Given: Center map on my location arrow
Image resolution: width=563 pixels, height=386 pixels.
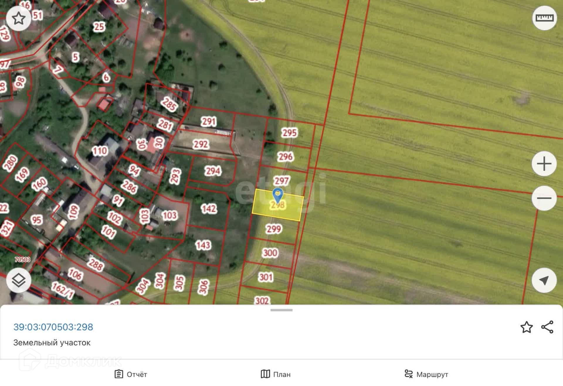Looking at the screenshot, I should 544,280.
